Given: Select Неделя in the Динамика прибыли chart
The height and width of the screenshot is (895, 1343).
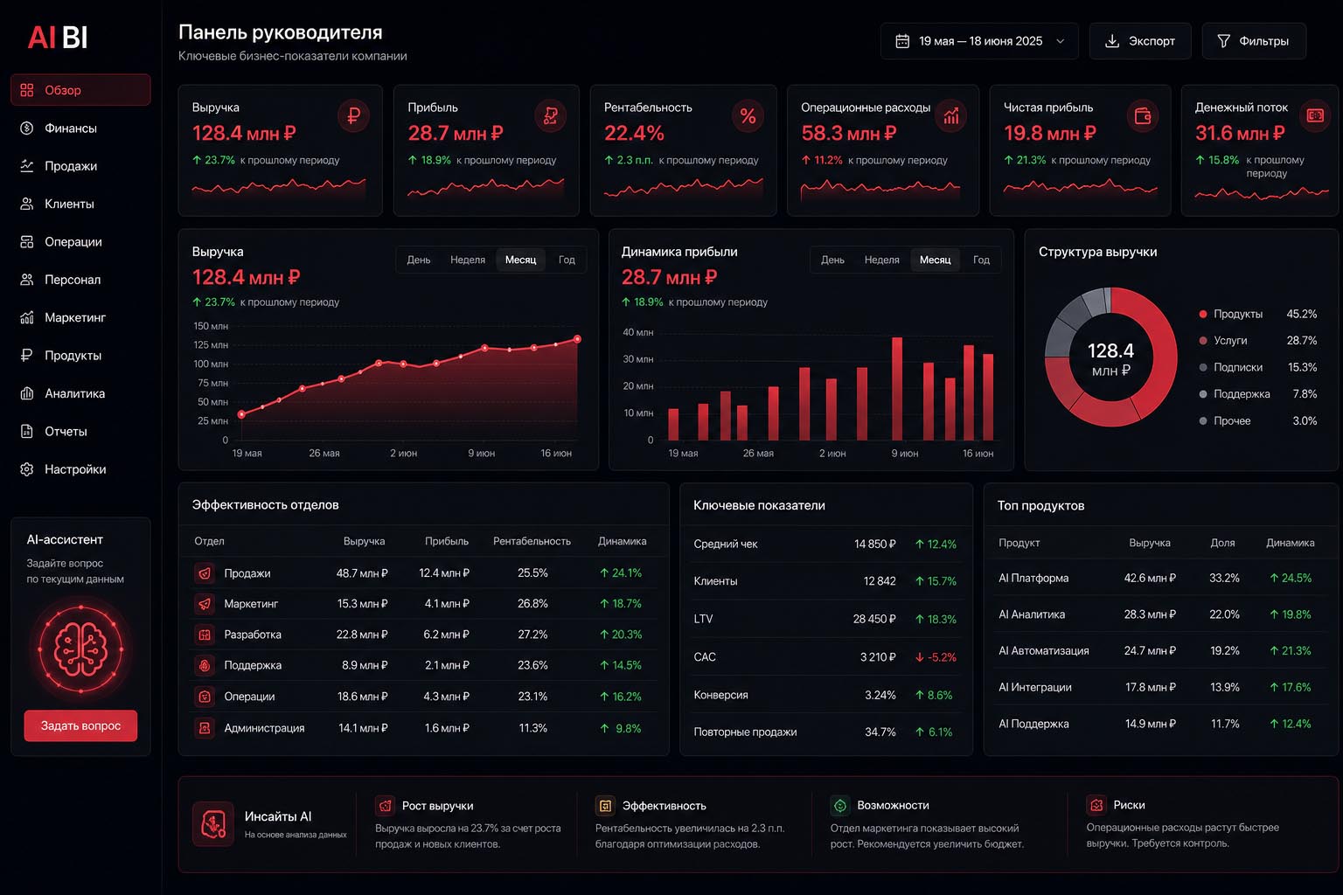Looking at the screenshot, I should [881, 260].
